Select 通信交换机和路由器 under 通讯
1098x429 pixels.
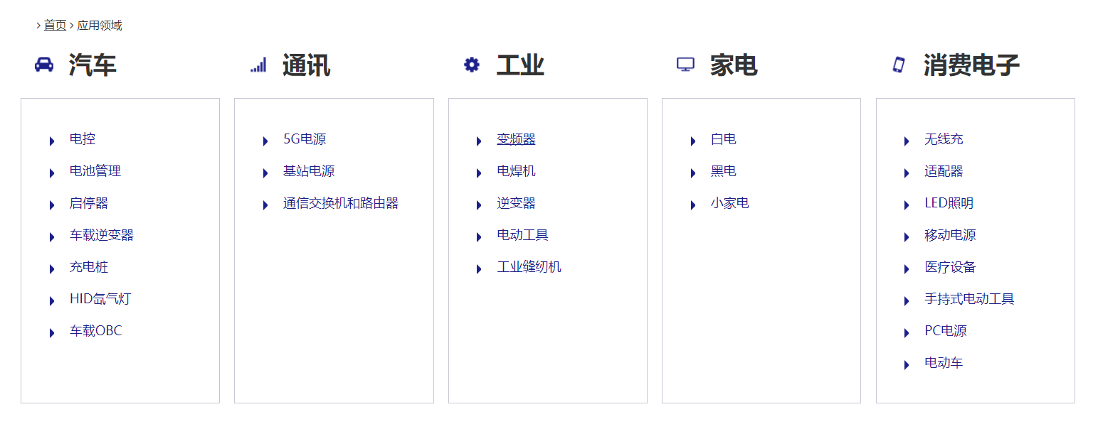pyautogui.click(x=341, y=203)
